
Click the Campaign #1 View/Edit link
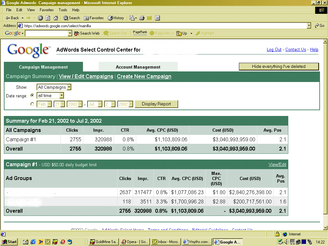tap(277, 164)
